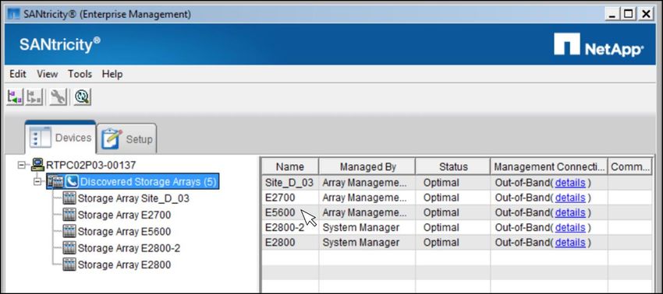The height and width of the screenshot is (294, 663).
Task: Click System Manager cell in E2800-2 row
Action: 367,227
